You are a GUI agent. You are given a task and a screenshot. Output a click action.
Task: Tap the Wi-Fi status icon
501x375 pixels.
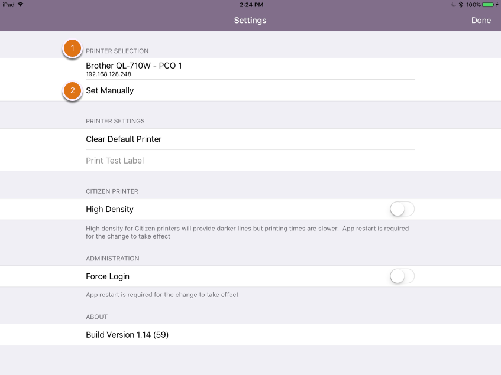(x=21, y=5)
